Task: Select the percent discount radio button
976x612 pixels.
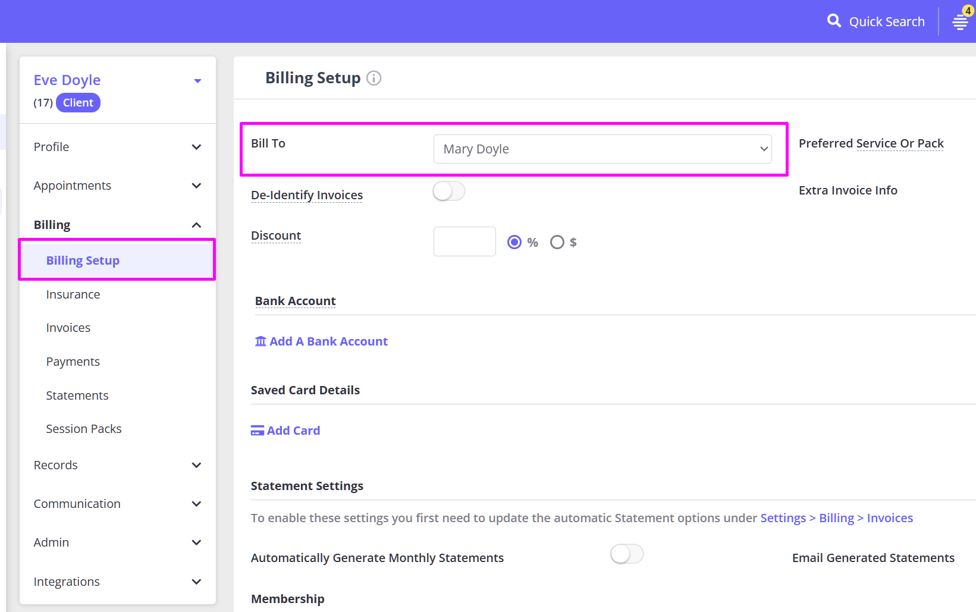Action: [514, 242]
